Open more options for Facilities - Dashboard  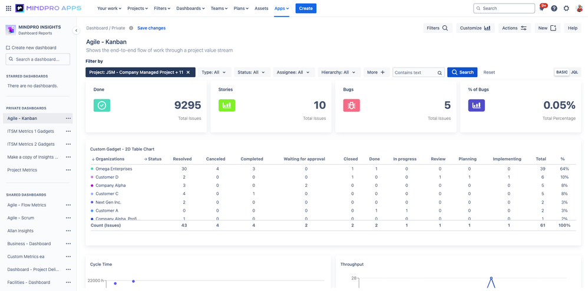[68, 282]
